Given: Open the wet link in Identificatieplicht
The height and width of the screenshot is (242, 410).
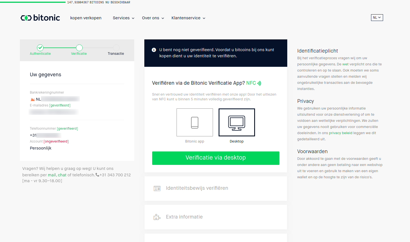Looking at the screenshot, I should 345,64.
